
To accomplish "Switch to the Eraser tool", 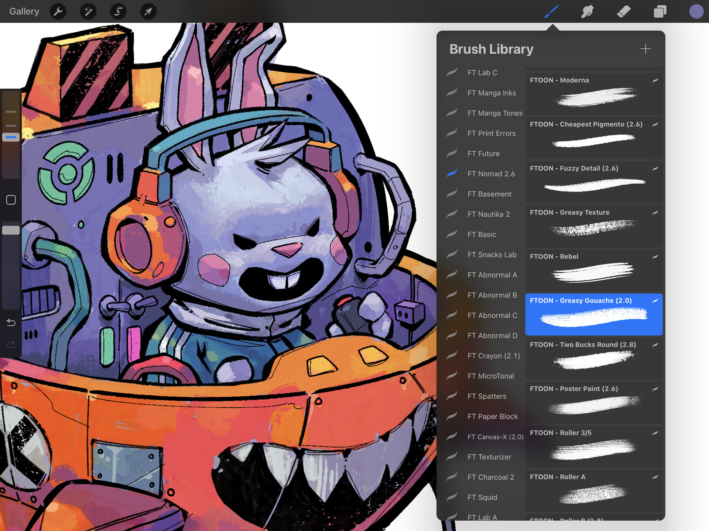I will [x=624, y=11].
